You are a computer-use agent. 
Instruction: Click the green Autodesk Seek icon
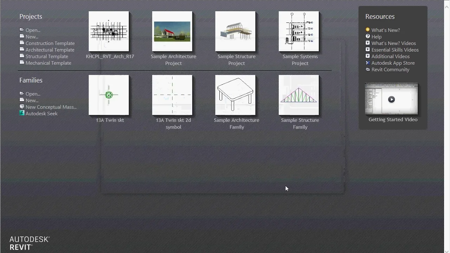click(22, 113)
